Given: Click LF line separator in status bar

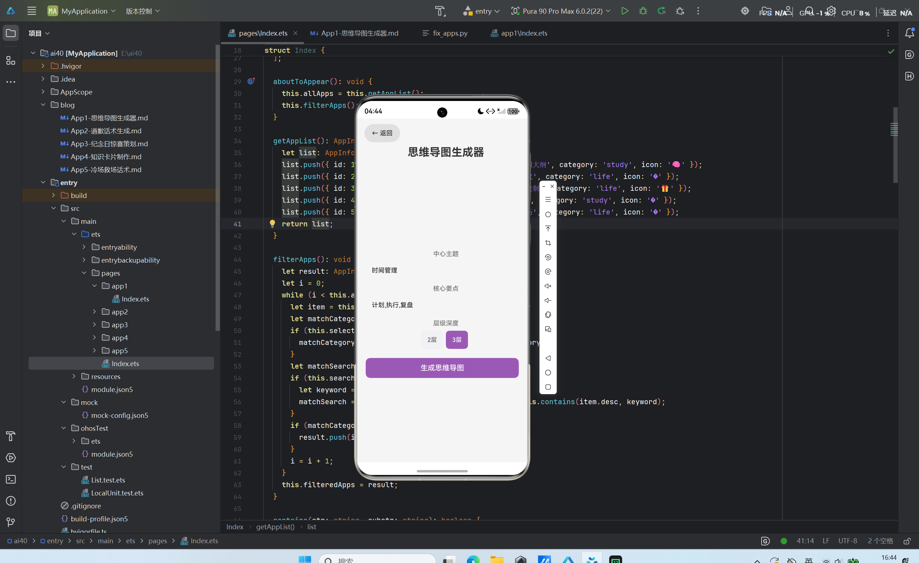Looking at the screenshot, I should pyautogui.click(x=826, y=541).
